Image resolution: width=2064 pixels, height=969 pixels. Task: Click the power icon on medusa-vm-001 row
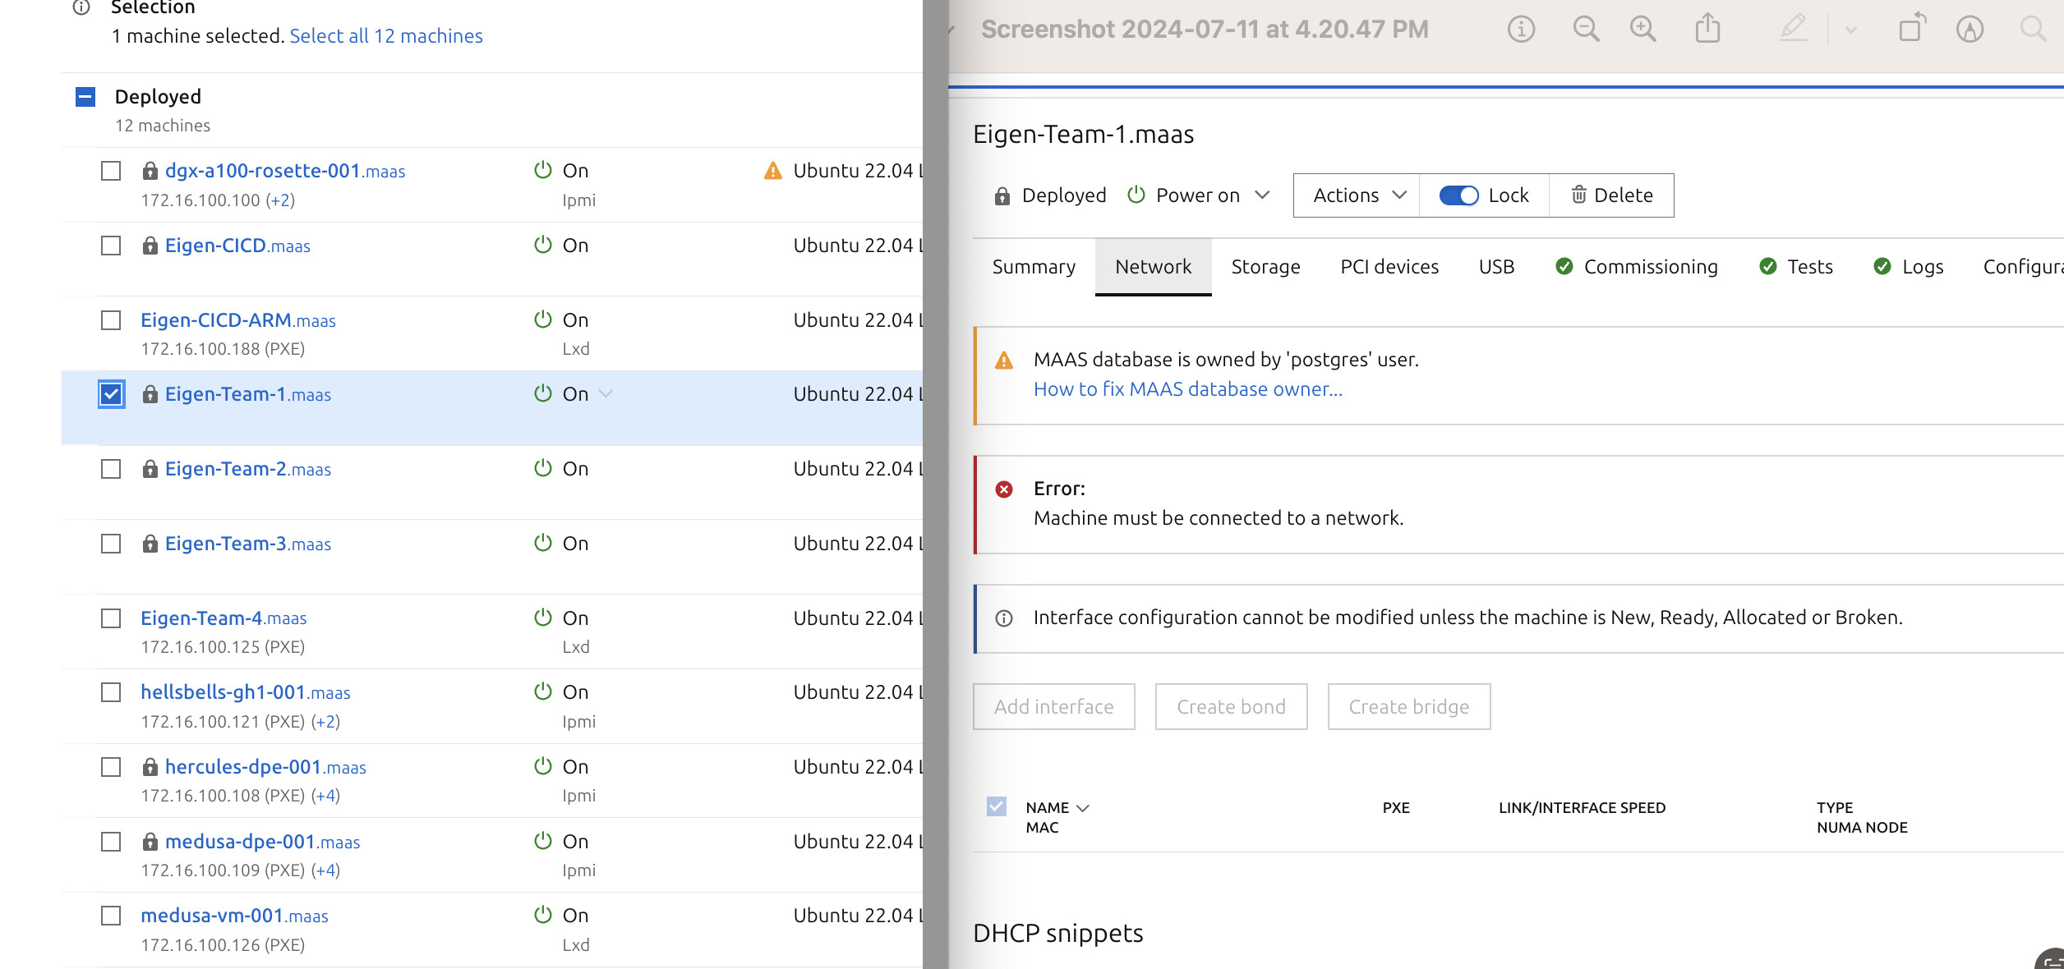pos(543,915)
